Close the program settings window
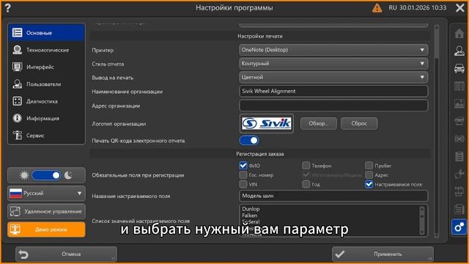The height and width of the screenshot is (264, 469). coord(460,8)
